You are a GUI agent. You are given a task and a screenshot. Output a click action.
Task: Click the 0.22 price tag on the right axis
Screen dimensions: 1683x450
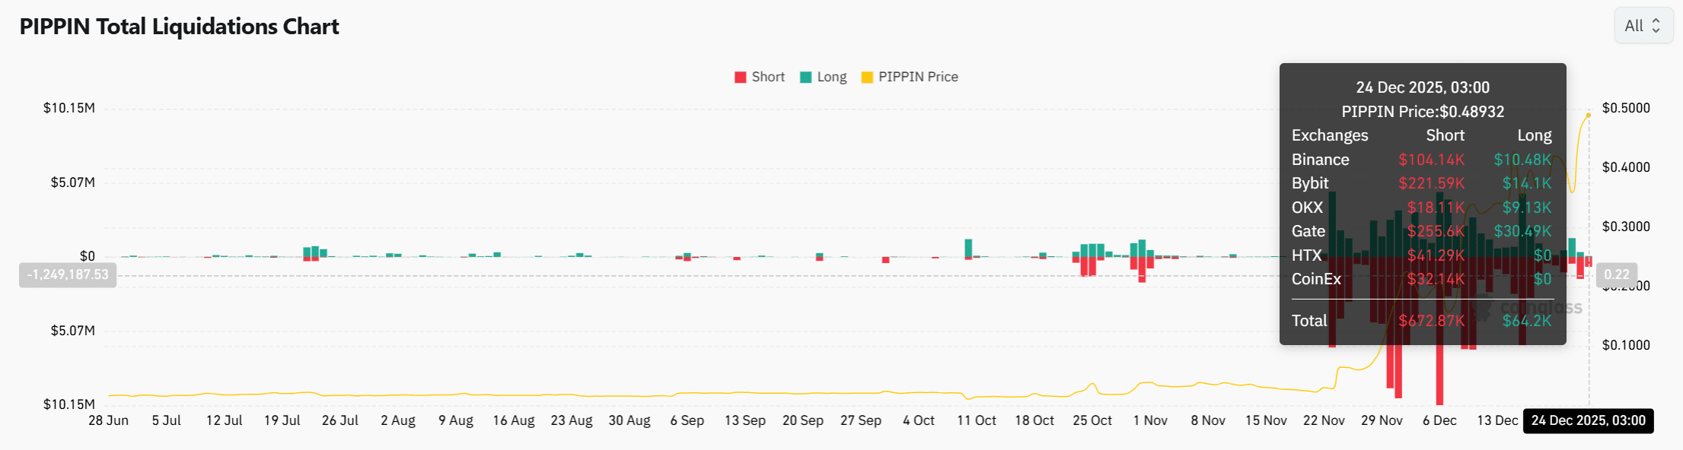tap(1617, 274)
